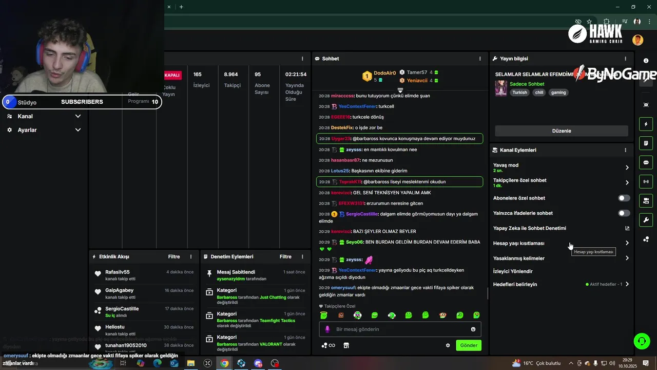
Task: Expand Hedefleri belirleyin arrow
Action: 627,284
